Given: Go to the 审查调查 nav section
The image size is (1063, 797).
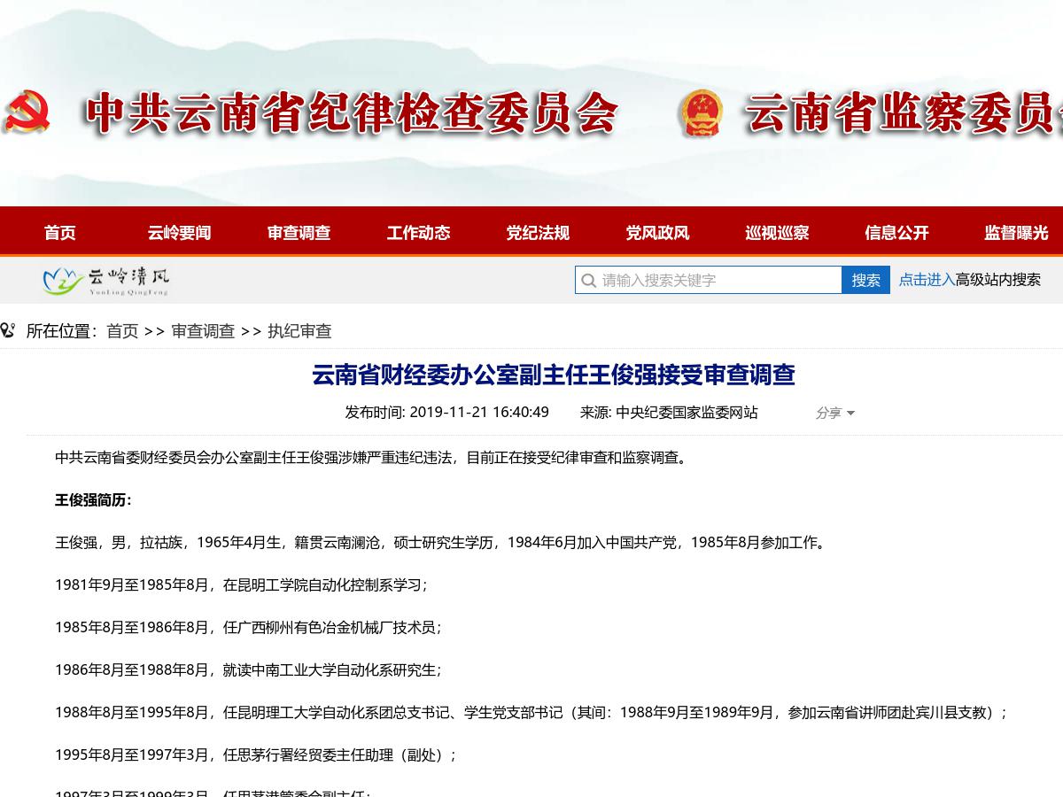Looking at the screenshot, I should pyautogui.click(x=299, y=233).
